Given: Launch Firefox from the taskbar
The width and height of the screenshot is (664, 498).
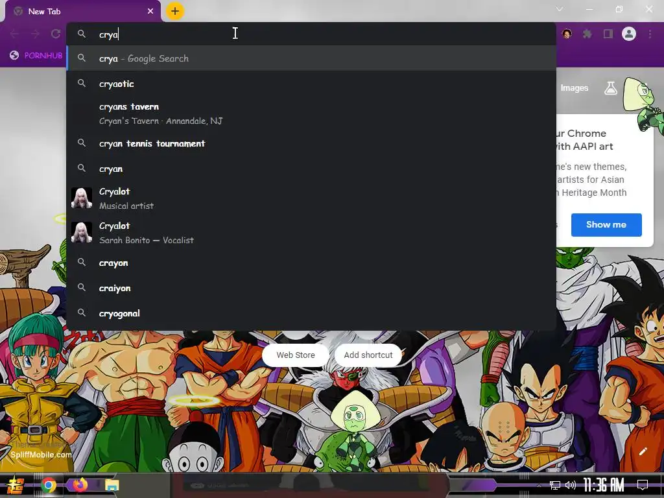Looking at the screenshot, I should pyautogui.click(x=80, y=484).
